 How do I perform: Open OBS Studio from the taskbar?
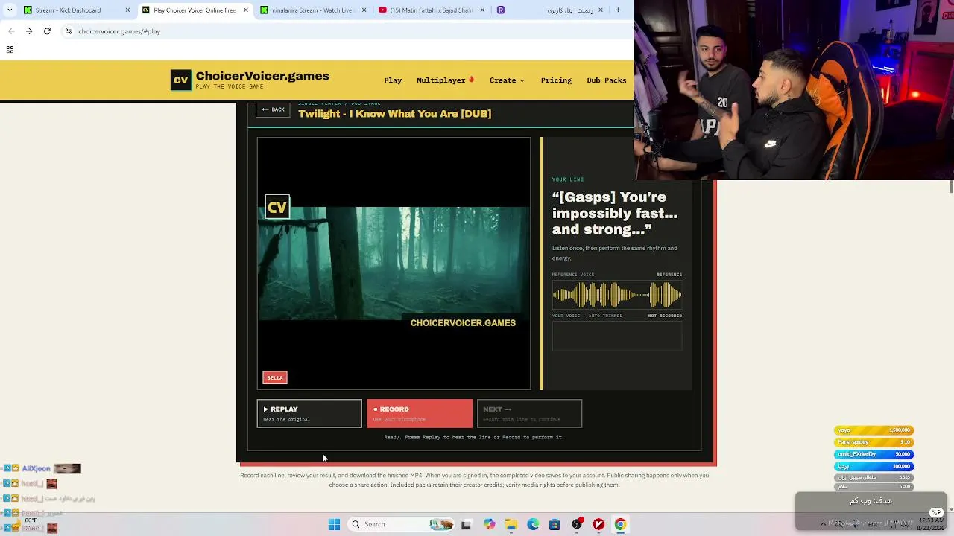point(577,524)
